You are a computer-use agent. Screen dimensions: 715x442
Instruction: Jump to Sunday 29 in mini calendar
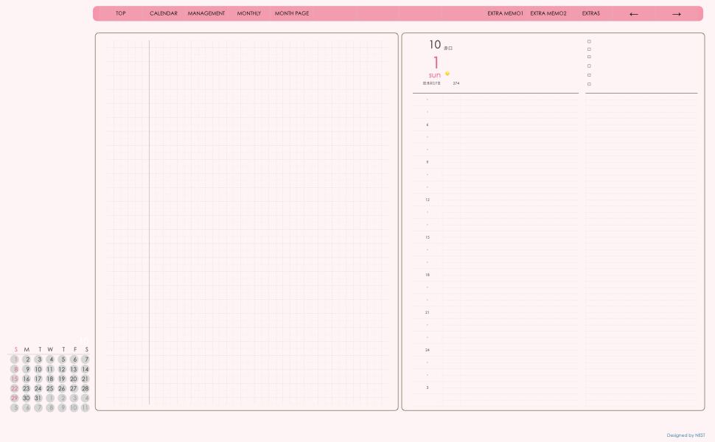pyautogui.click(x=15, y=398)
